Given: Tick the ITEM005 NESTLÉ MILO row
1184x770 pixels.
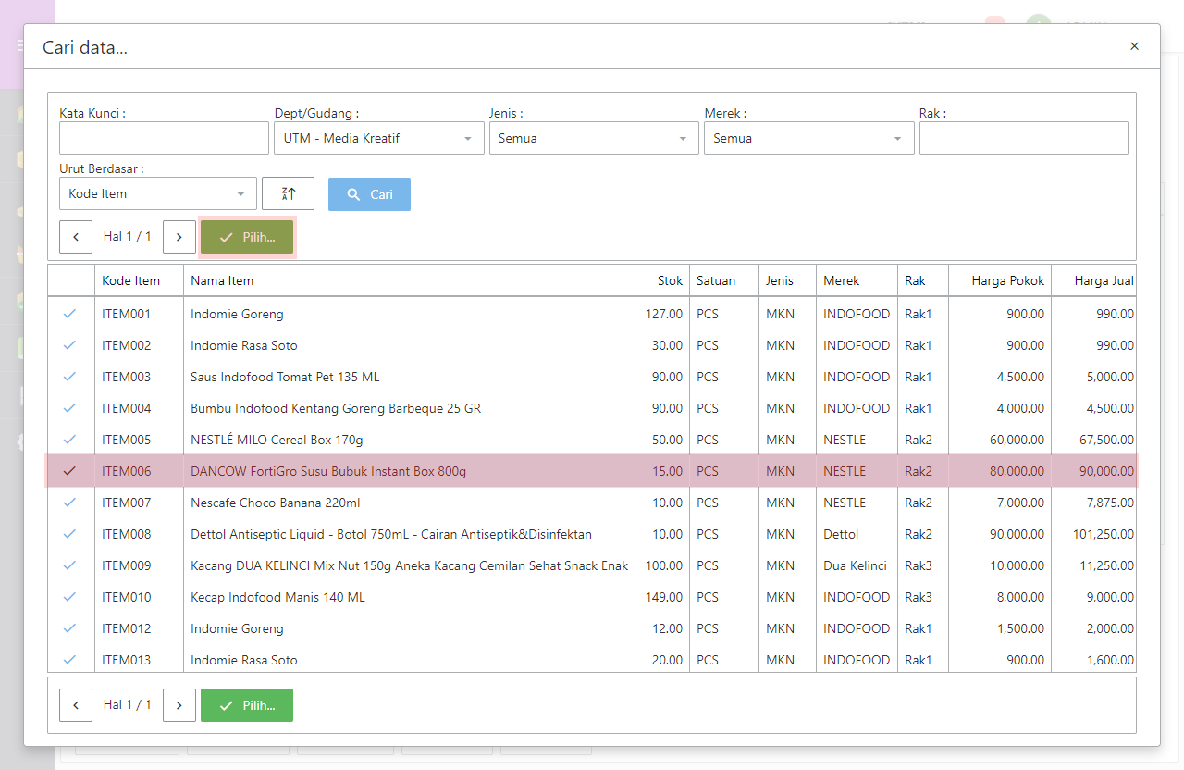Looking at the screenshot, I should click(x=69, y=440).
